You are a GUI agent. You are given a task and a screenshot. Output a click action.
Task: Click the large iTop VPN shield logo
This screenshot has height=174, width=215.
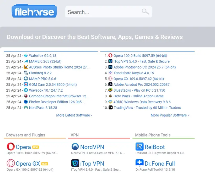pyautogui.click(x=75, y=163)
